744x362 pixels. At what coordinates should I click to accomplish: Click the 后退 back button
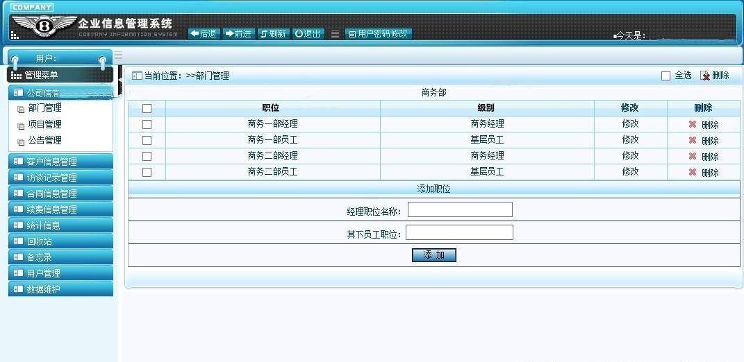pyautogui.click(x=204, y=34)
